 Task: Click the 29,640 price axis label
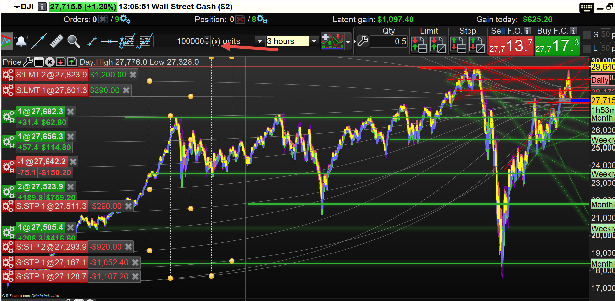[x=603, y=67]
